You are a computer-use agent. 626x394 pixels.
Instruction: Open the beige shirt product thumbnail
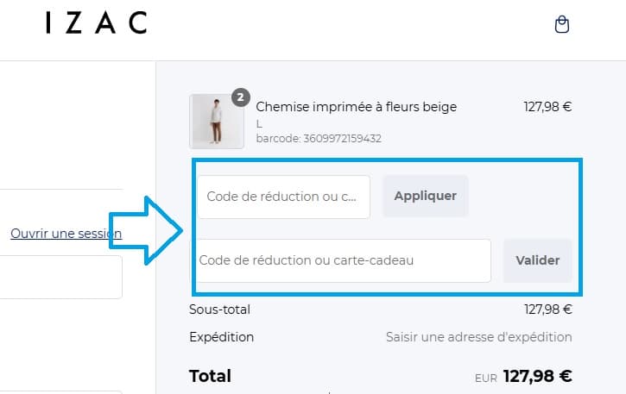click(211, 122)
